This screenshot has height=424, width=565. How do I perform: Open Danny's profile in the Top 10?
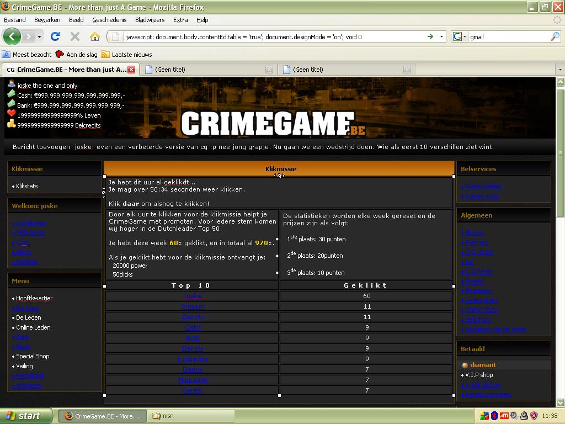pos(193,369)
